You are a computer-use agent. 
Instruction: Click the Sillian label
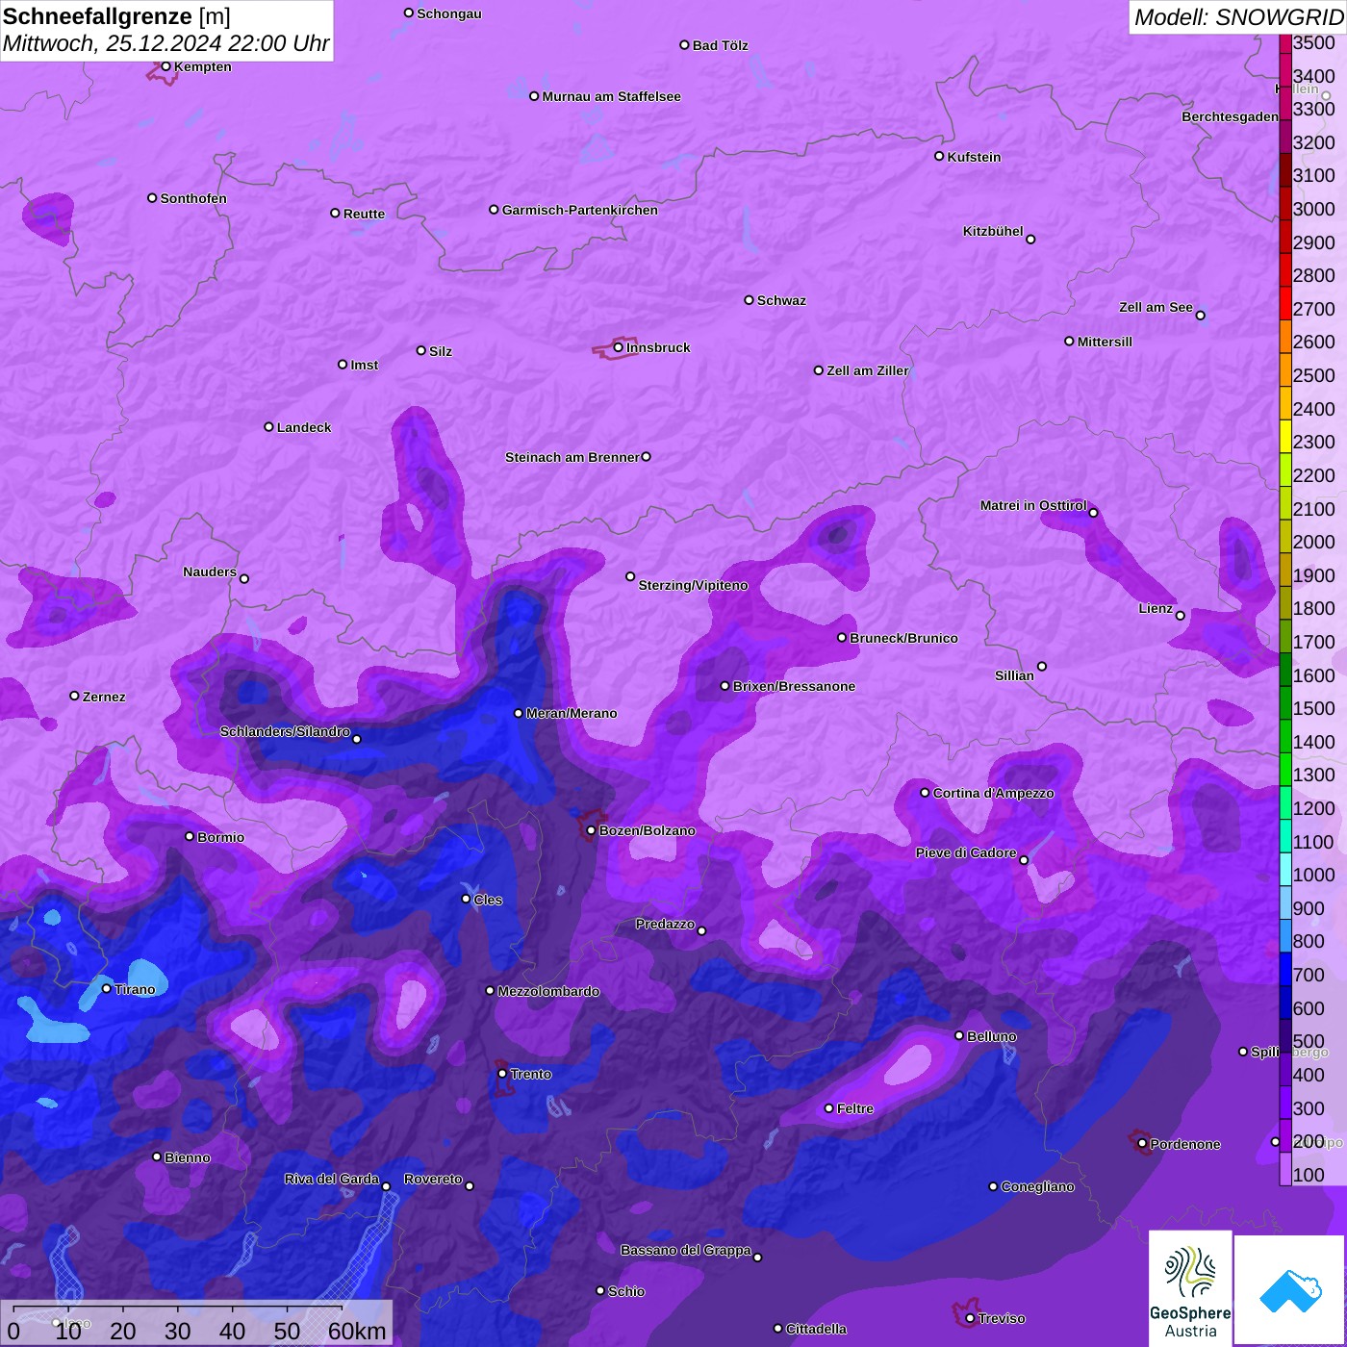tap(1014, 675)
